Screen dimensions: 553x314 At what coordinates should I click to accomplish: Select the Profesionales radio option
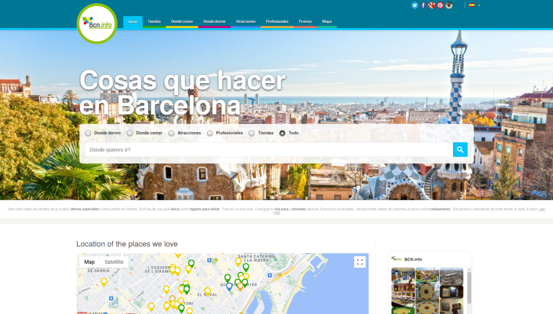pyautogui.click(x=210, y=133)
